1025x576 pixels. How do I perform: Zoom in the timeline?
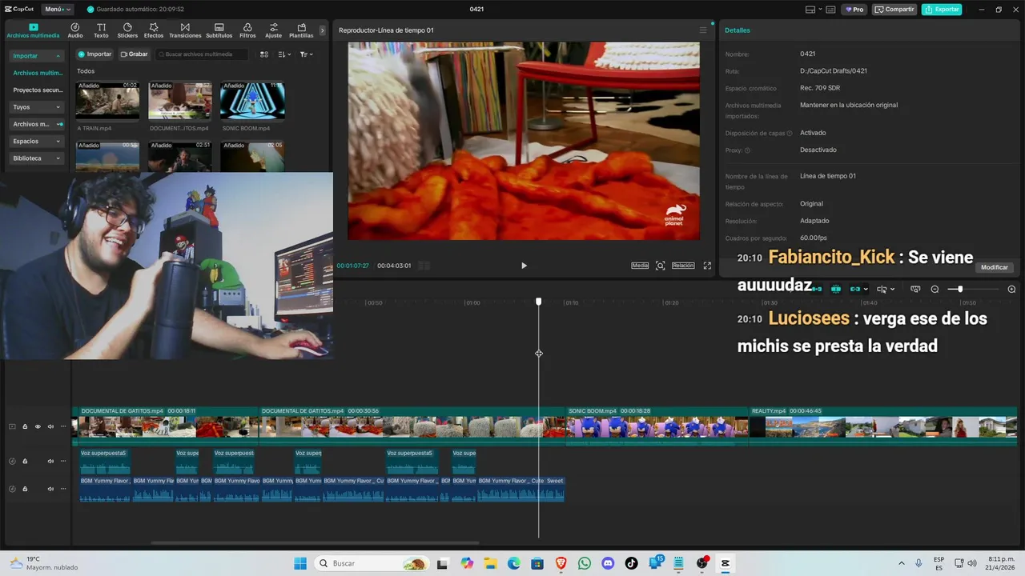click(x=1011, y=289)
